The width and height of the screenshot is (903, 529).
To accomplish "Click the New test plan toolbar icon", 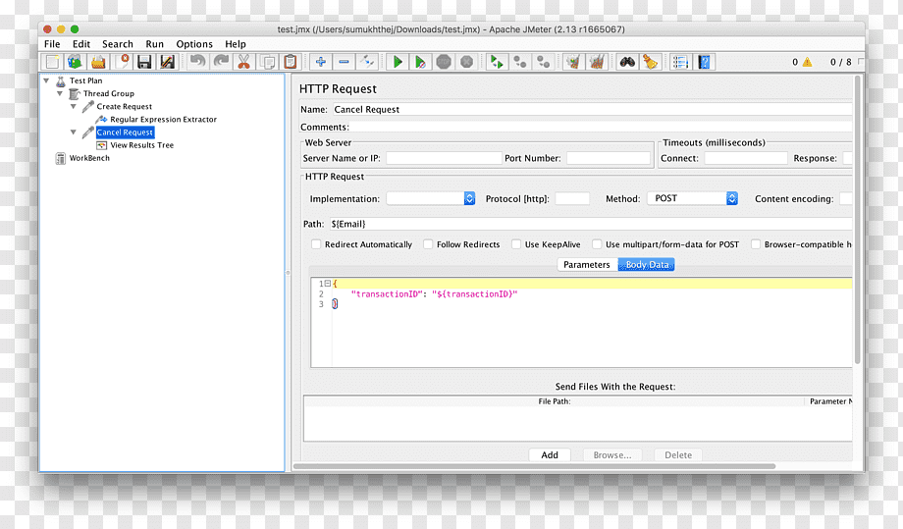I will tap(52, 62).
